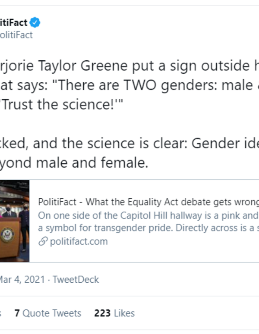Open the @PolitiFact handle below the name
This screenshot has height=334, width=259.
[x=16, y=35]
